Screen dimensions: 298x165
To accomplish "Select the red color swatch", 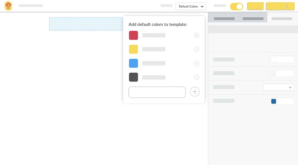I will click(133, 35).
